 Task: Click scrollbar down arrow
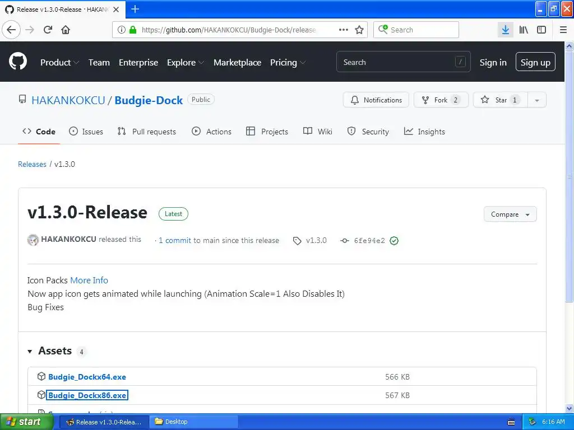coord(570,408)
